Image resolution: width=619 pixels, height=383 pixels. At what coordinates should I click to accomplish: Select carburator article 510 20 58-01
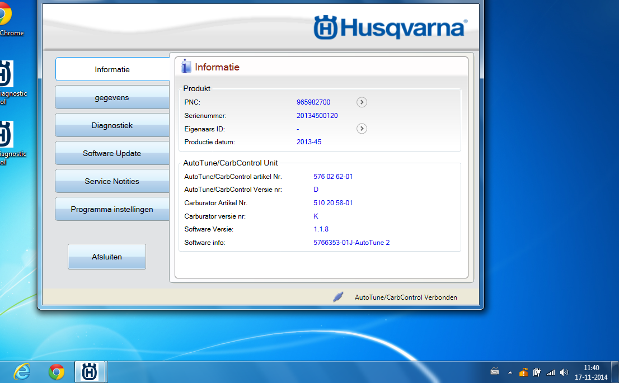(333, 203)
